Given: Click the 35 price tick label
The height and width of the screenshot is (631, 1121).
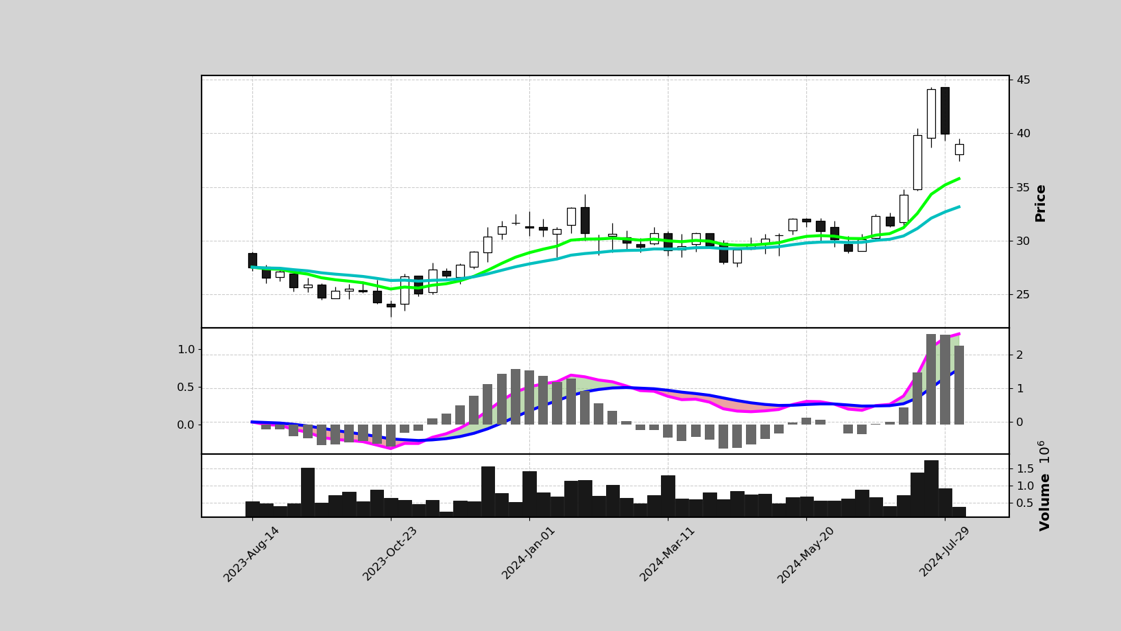Looking at the screenshot, I should (1023, 187).
